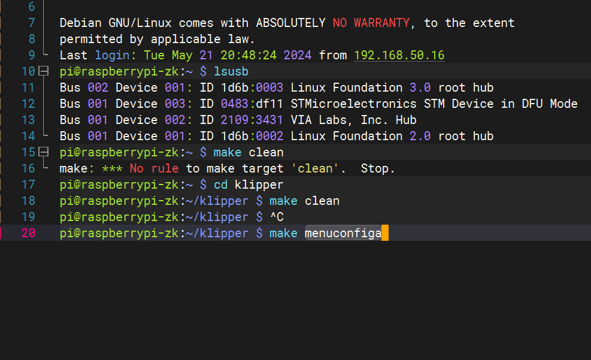
Task: Place cursor on the highlighted menuconfiga word
Action: [343, 233]
